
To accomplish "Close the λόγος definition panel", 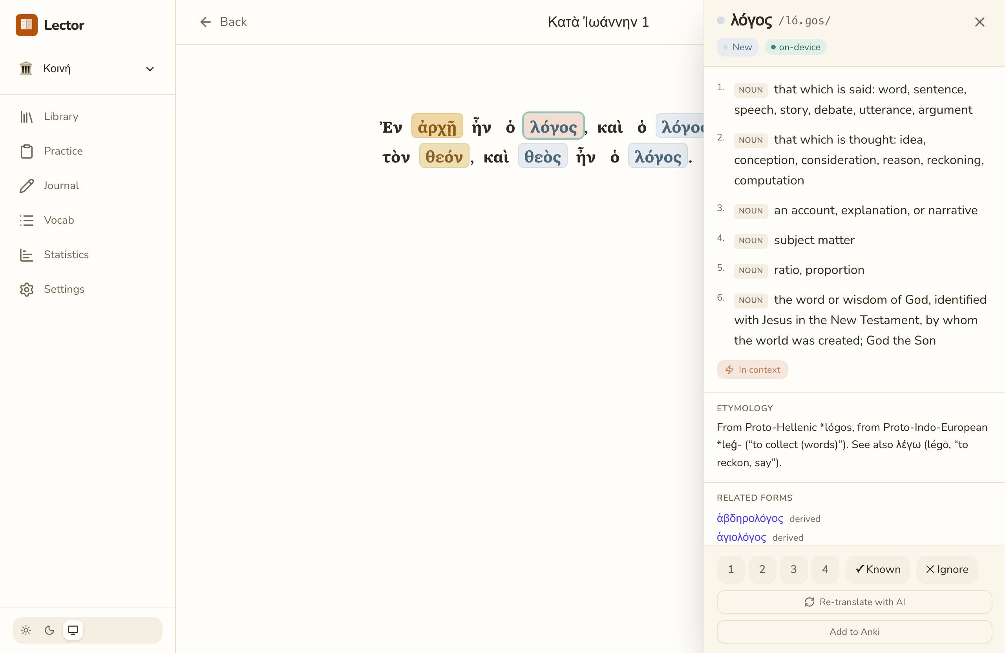I will [979, 22].
